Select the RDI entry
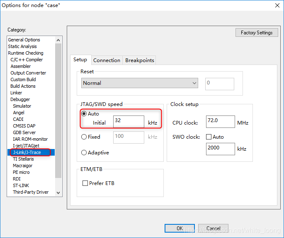 [17, 179]
